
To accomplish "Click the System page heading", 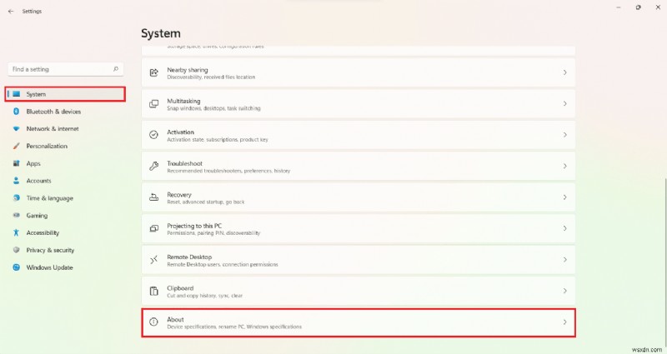I will click(161, 33).
